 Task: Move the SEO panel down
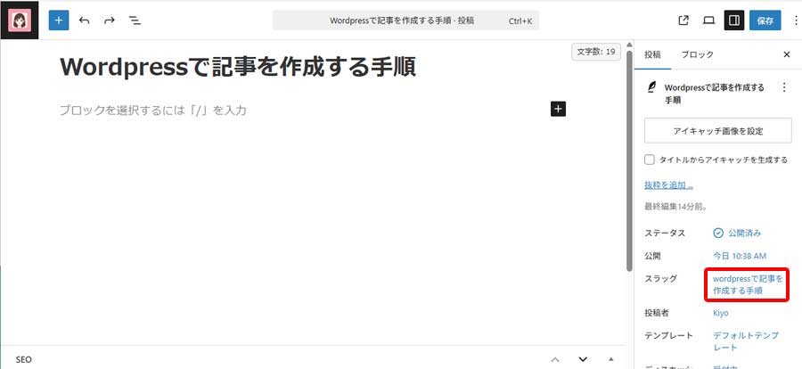pyautogui.click(x=583, y=359)
